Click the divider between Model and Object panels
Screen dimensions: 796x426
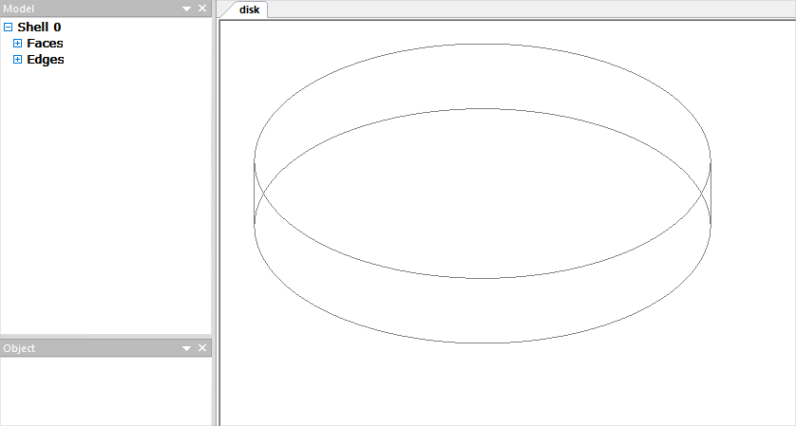coord(104,336)
